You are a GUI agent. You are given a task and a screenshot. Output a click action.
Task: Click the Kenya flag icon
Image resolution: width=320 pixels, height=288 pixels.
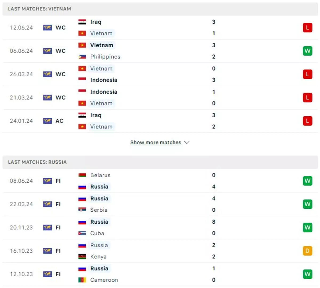click(82, 257)
